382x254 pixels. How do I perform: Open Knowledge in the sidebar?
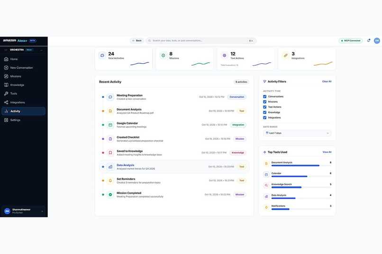tap(23, 85)
